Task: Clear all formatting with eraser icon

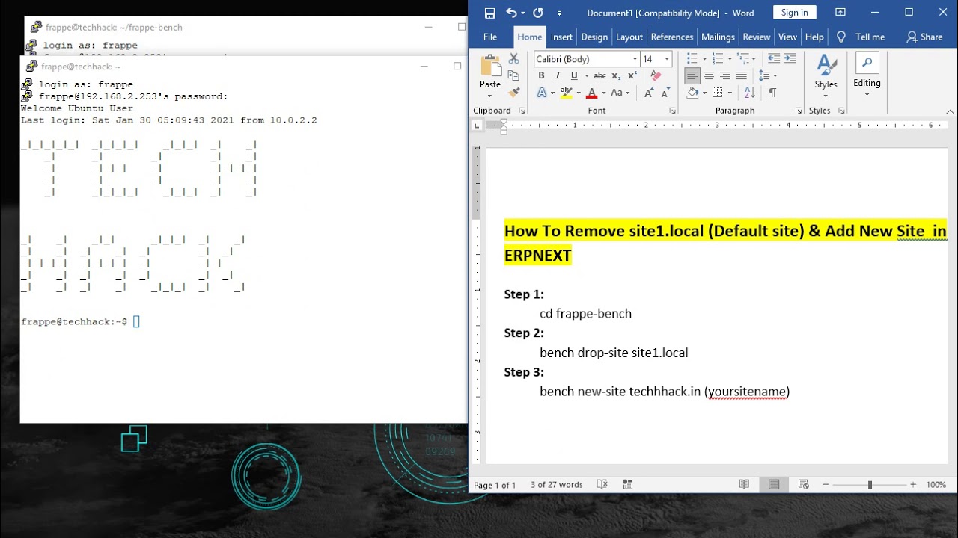Action: [656, 75]
